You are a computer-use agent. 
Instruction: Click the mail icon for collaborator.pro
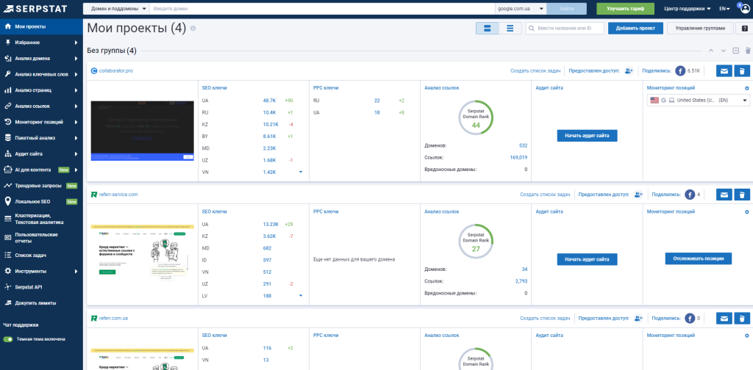point(724,70)
